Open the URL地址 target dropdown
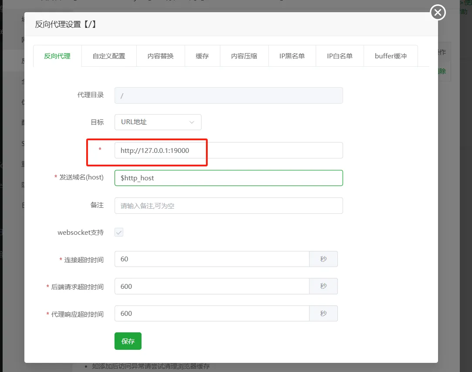Screen dimensions: 472x372 (158, 122)
